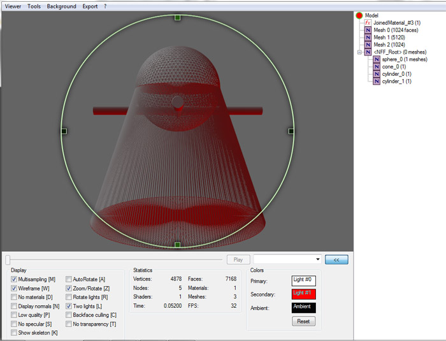Viewport: 446px width, 341px height.
Task: Click the black Ambient color swatch
Action: coord(303,308)
